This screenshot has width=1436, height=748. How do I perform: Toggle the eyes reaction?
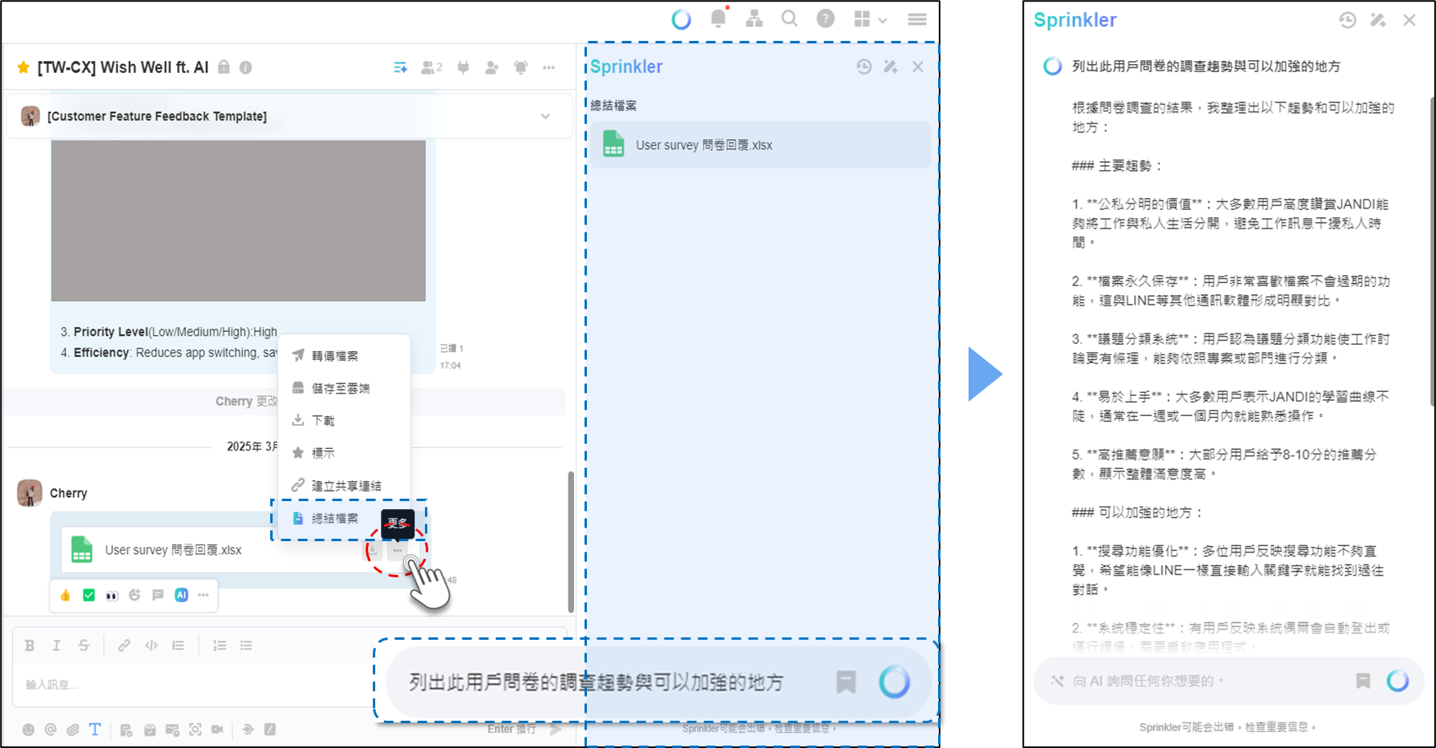click(x=112, y=595)
